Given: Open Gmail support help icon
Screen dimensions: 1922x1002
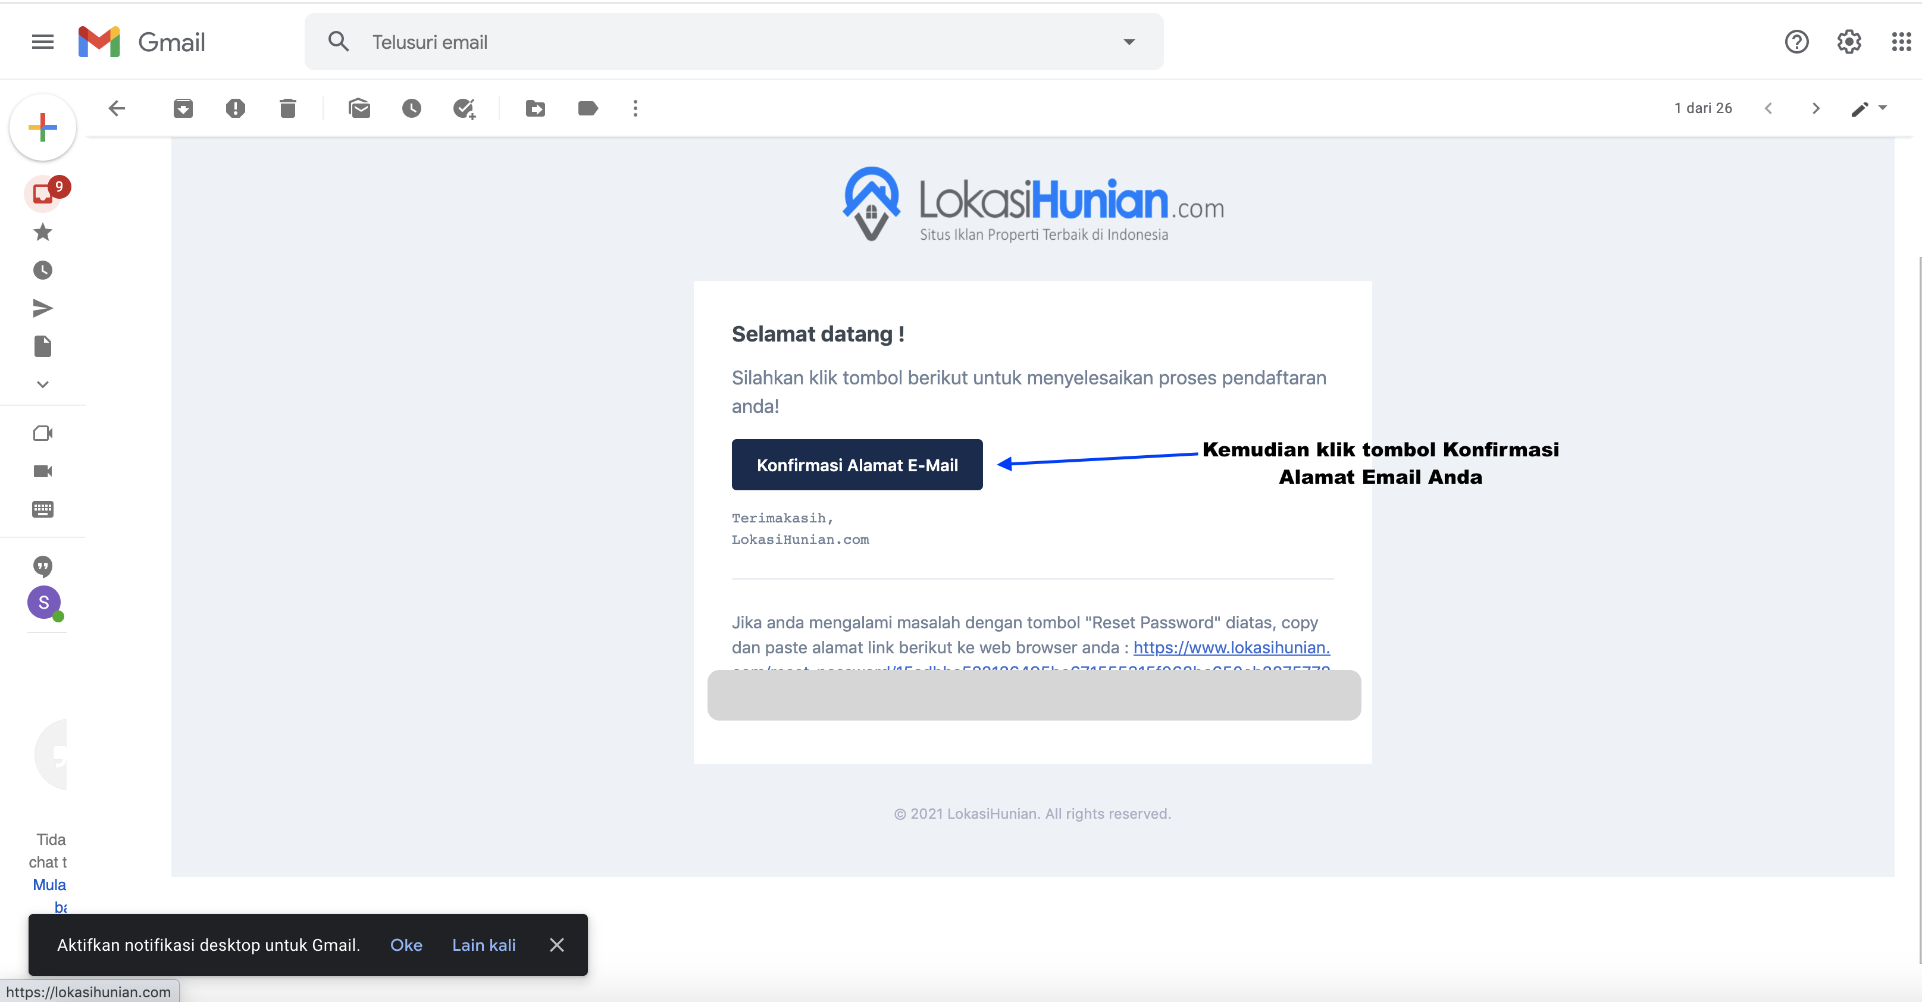Looking at the screenshot, I should click(1796, 42).
